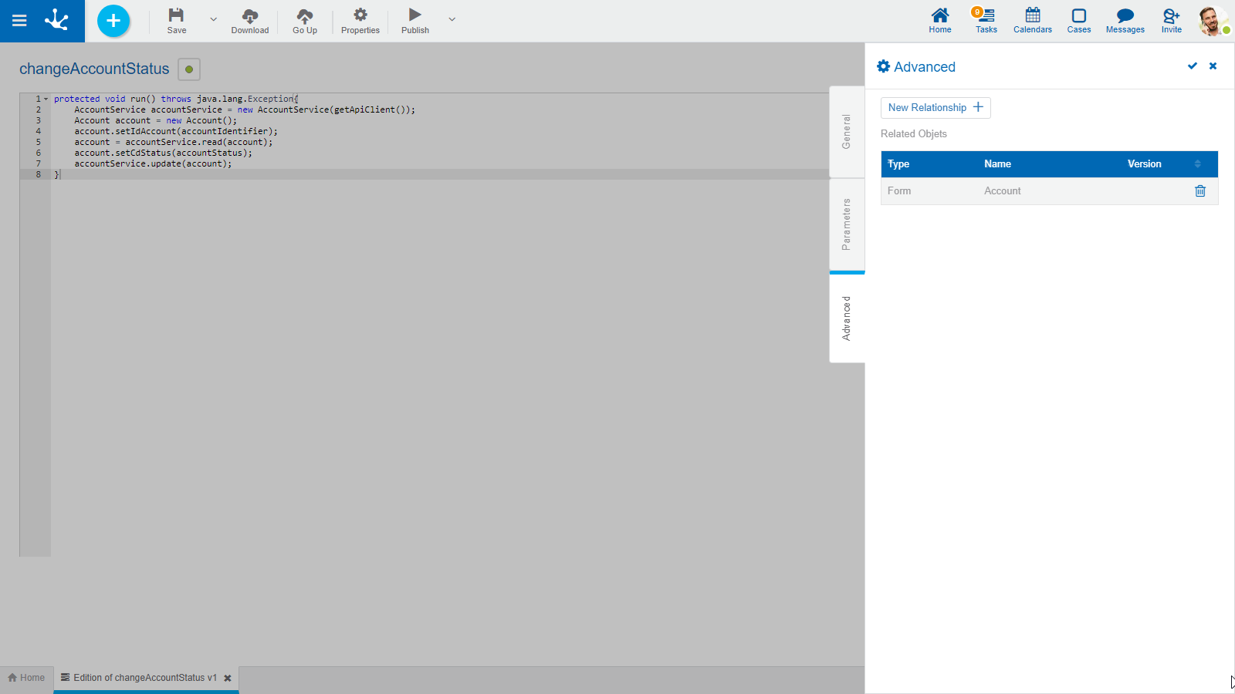The image size is (1235, 694).
Task: Click the blue plus create button
Action: (113, 21)
